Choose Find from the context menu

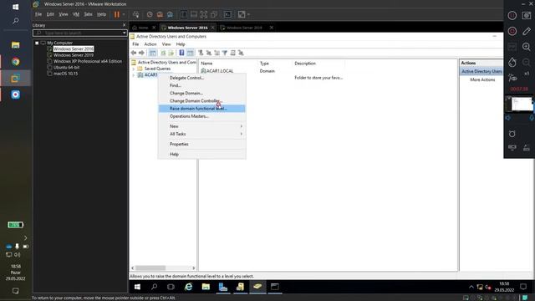click(201, 85)
